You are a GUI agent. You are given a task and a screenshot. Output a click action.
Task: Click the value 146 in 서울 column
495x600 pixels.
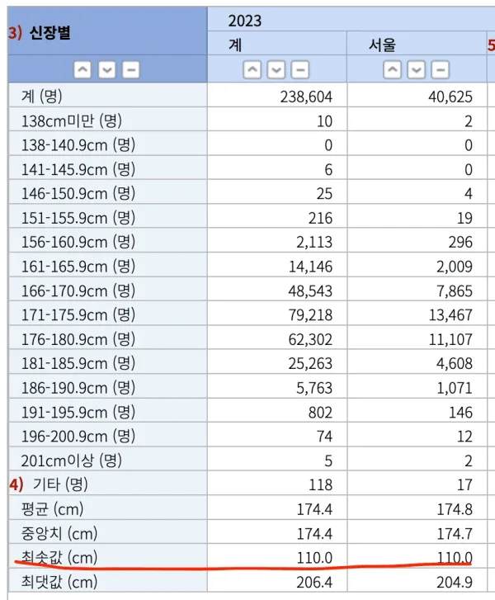[x=460, y=413]
